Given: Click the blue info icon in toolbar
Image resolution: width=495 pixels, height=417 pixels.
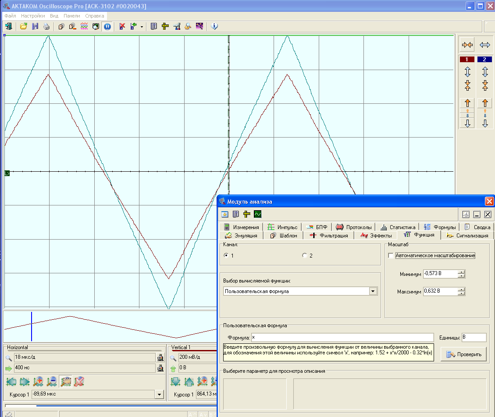Looking at the screenshot, I should coord(214,26).
